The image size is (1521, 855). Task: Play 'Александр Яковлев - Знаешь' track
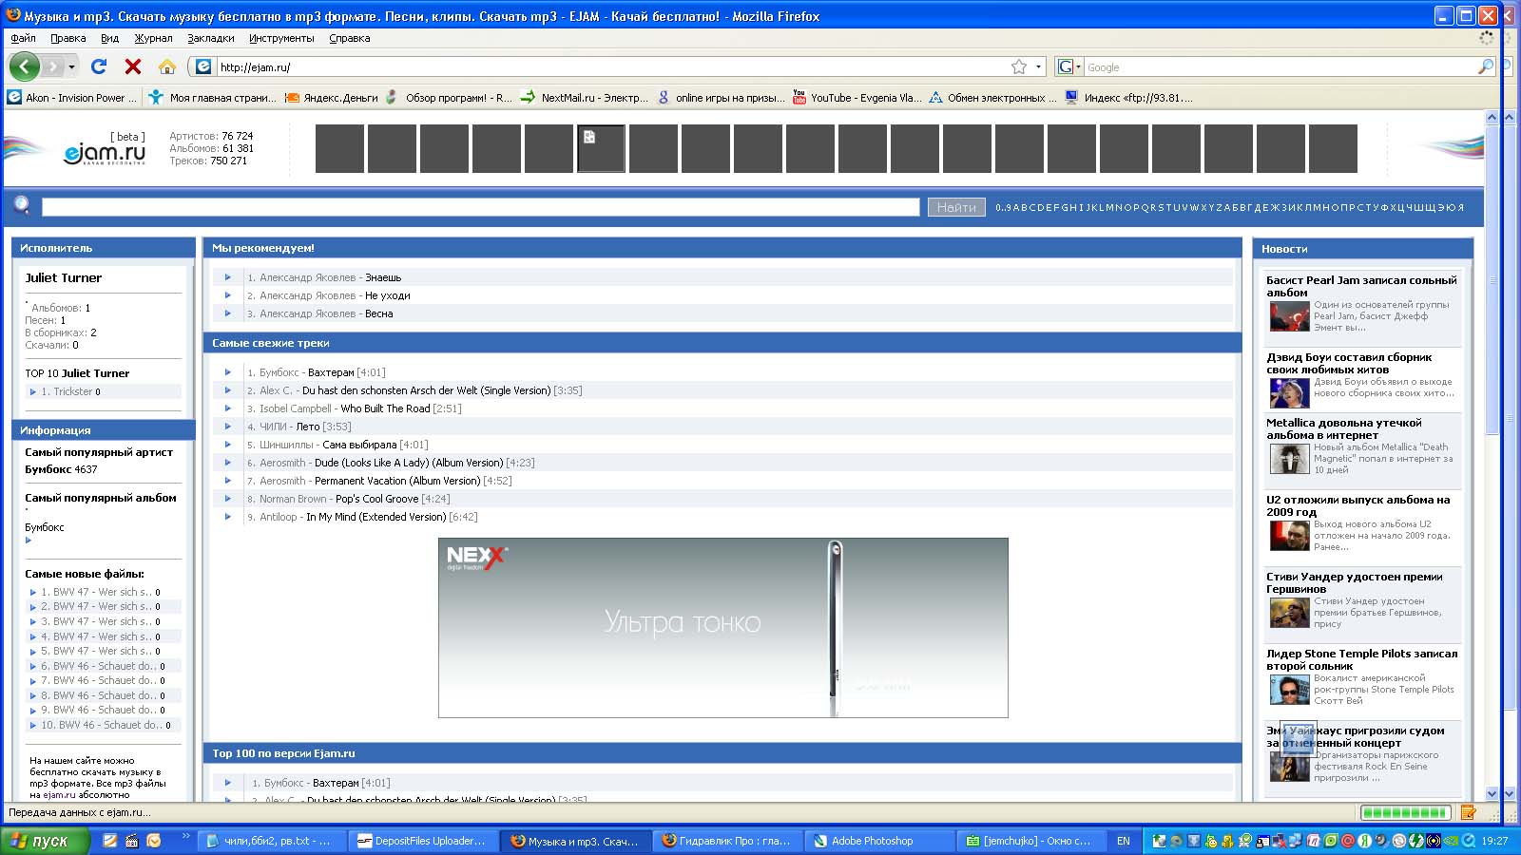coord(228,277)
